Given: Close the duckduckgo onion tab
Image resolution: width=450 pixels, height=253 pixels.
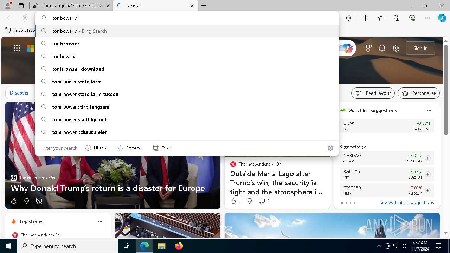Looking at the screenshot, I should (x=108, y=6).
